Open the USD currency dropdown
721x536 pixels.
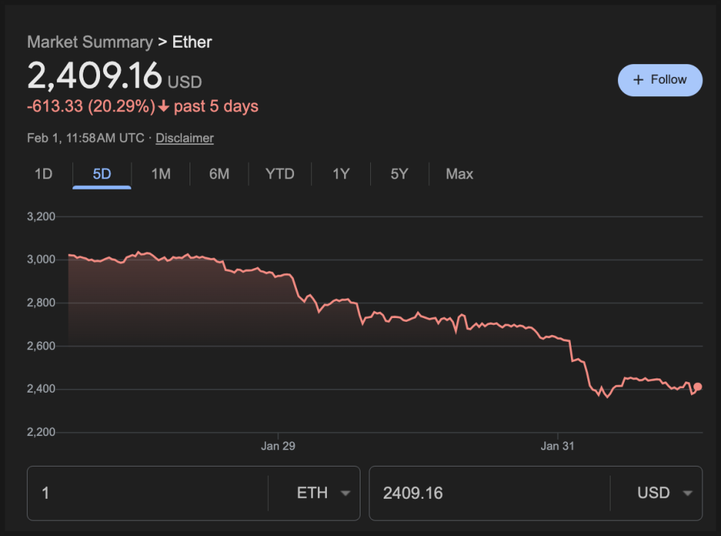(x=664, y=493)
